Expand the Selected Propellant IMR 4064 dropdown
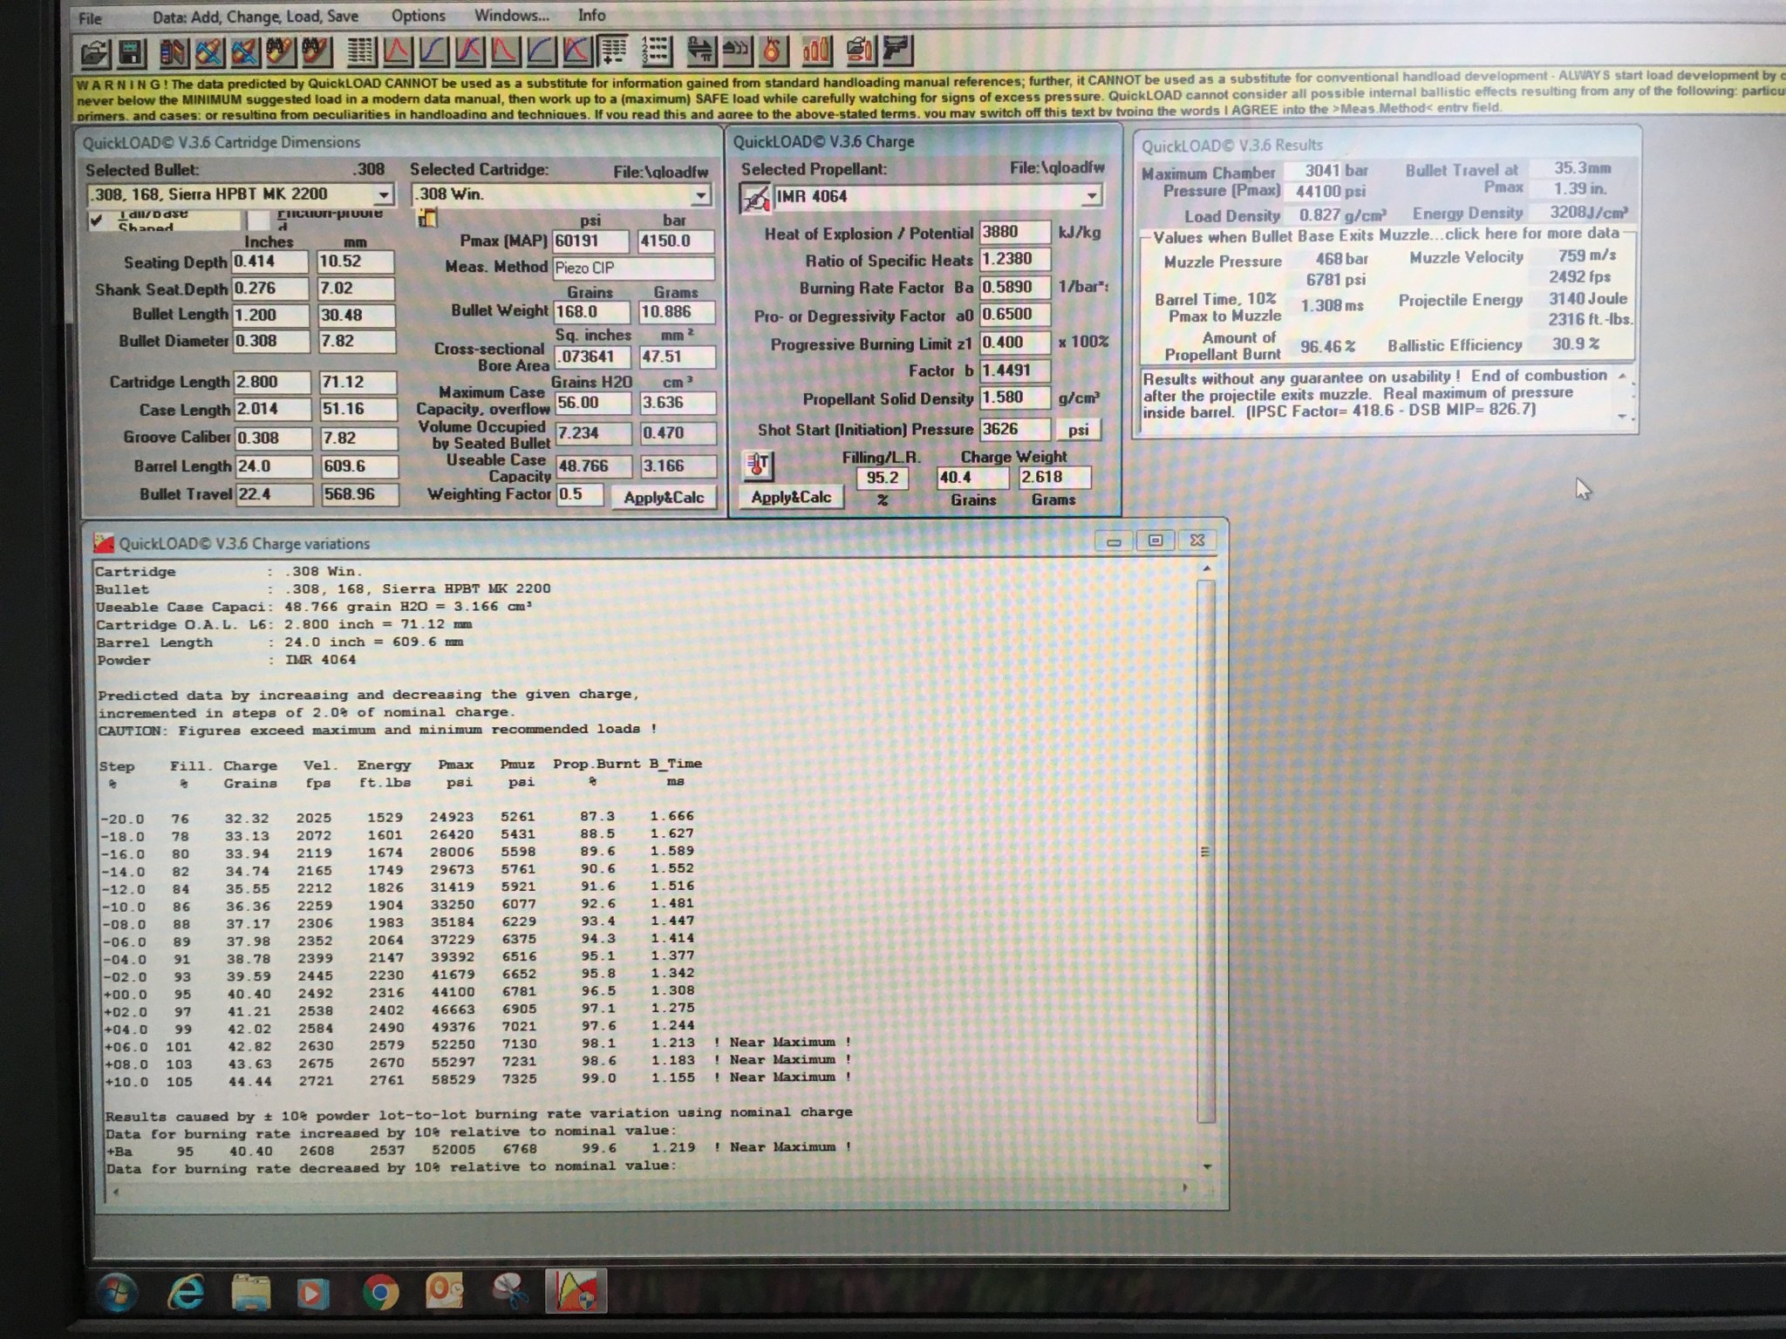1786x1339 pixels. (1090, 196)
